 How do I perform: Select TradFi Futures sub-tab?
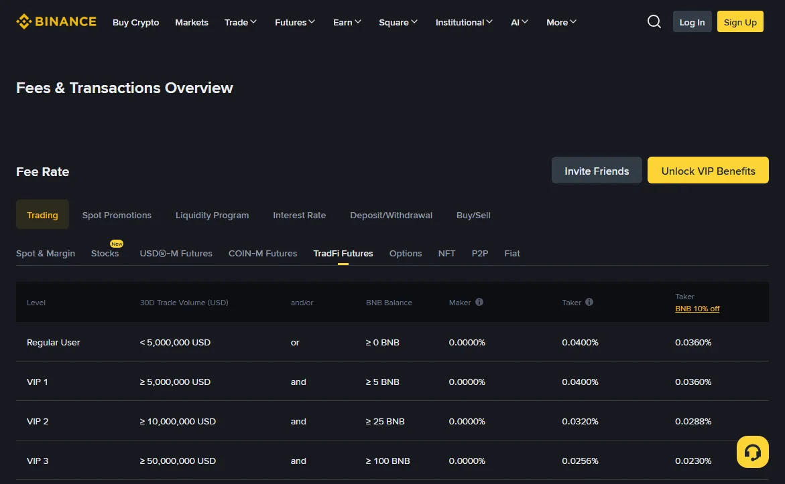[343, 253]
